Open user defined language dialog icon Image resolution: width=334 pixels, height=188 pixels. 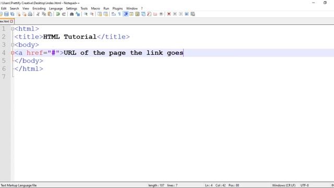pyautogui.click(x=132, y=14)
